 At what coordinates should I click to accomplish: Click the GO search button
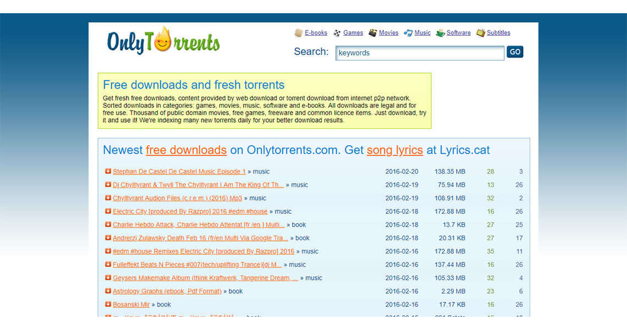click(x=515, y=52)
